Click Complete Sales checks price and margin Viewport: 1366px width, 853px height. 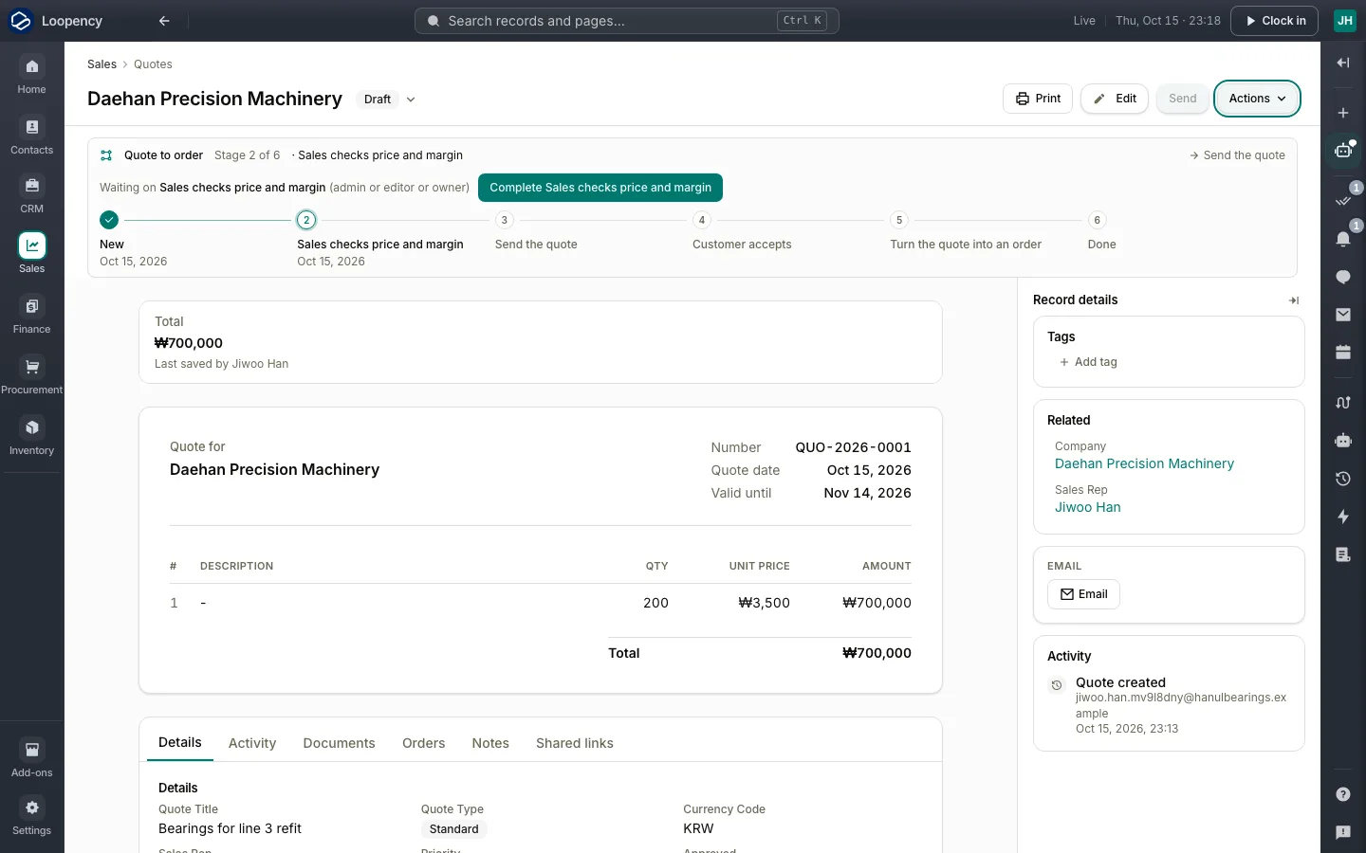[x=600, y=188]
